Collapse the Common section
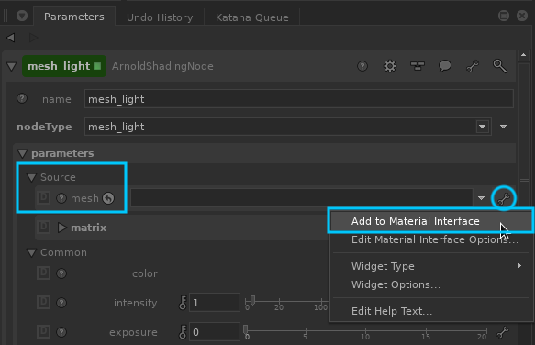 tap(32, 252)
